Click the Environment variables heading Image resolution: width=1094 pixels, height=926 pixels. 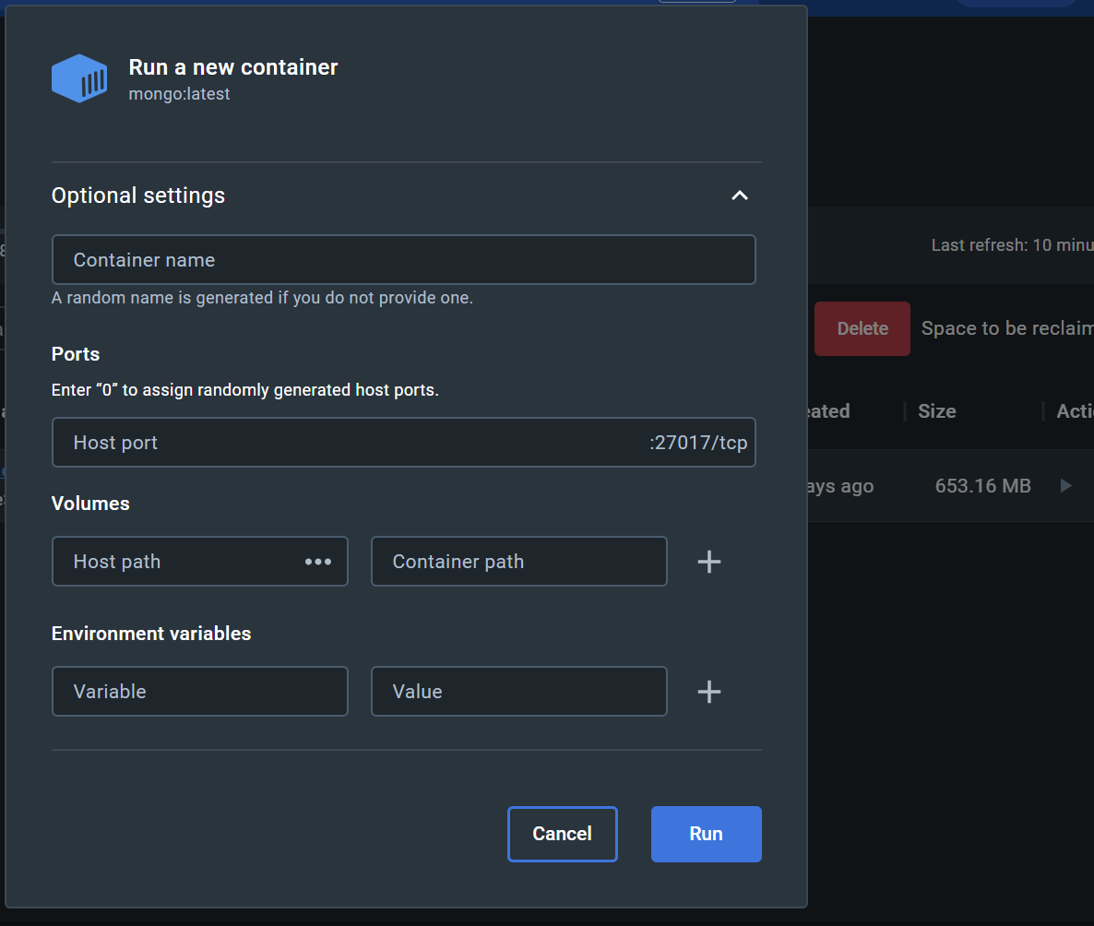coord(151,634)
